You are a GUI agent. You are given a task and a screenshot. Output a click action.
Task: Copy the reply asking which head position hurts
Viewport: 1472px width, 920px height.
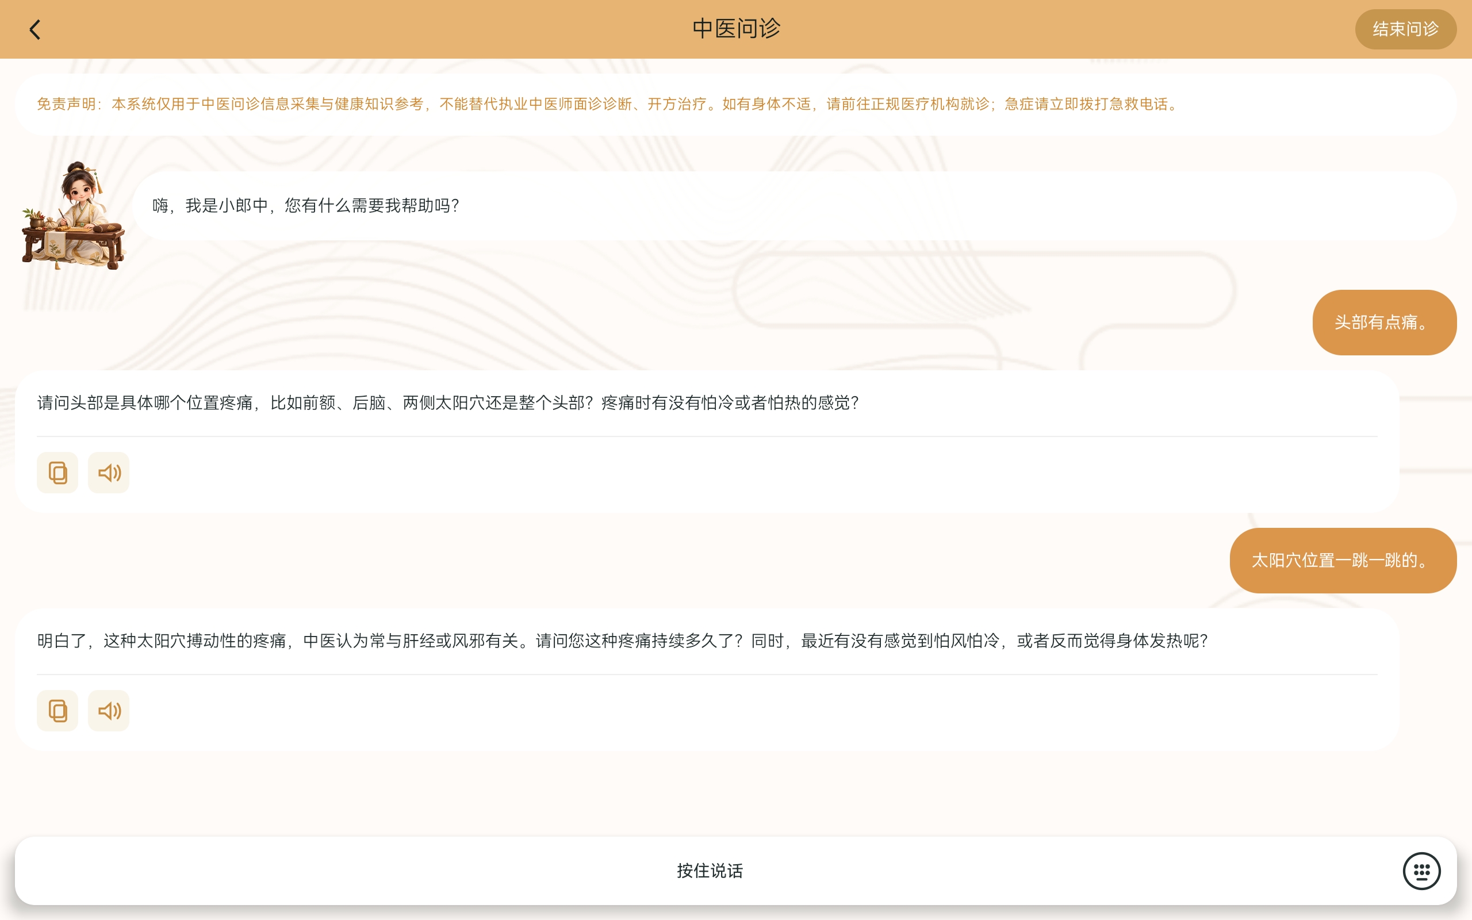[57, 473]
